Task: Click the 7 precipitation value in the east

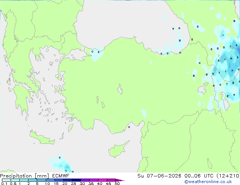Action: tap(232, 71)
